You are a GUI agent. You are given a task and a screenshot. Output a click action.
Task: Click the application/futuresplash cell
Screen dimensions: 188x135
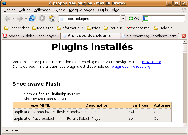point(39,118)
